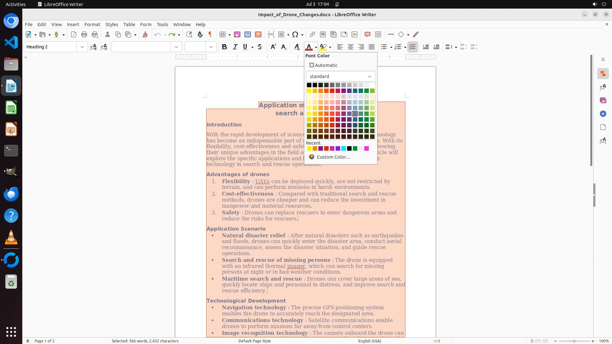Pick the cyan swatch in Recent colors
The image size is (612, 344).
[x=344, y=148]
